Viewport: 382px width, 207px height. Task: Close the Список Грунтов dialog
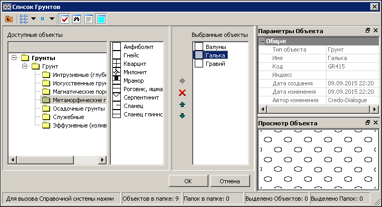[x=374, y=7]
